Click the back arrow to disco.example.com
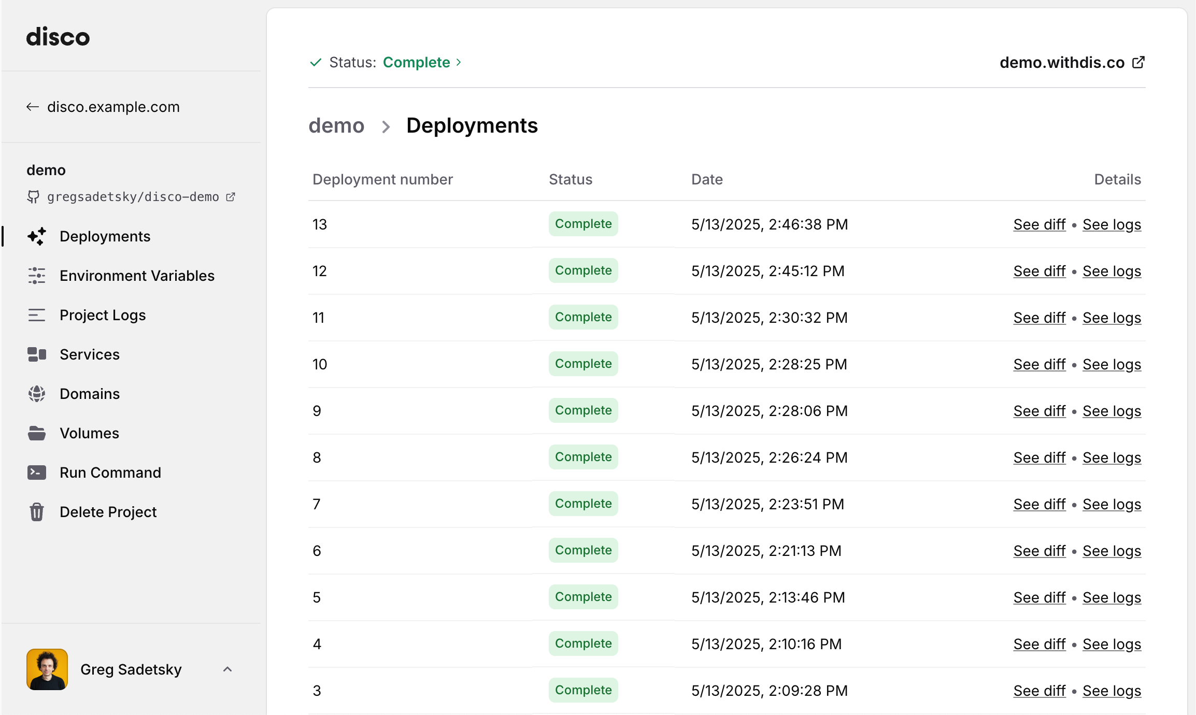1196x715 pixels. [33, 107]
